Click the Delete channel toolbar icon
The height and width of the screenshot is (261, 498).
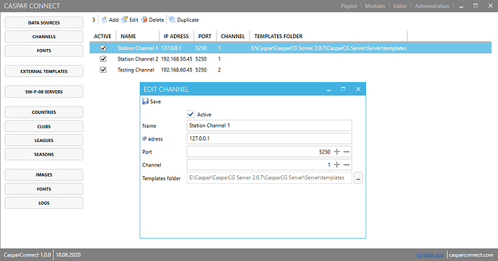(x=144, y=19)
